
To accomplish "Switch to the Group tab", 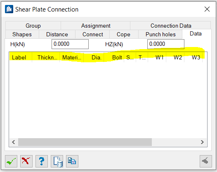I will point(33,26).
